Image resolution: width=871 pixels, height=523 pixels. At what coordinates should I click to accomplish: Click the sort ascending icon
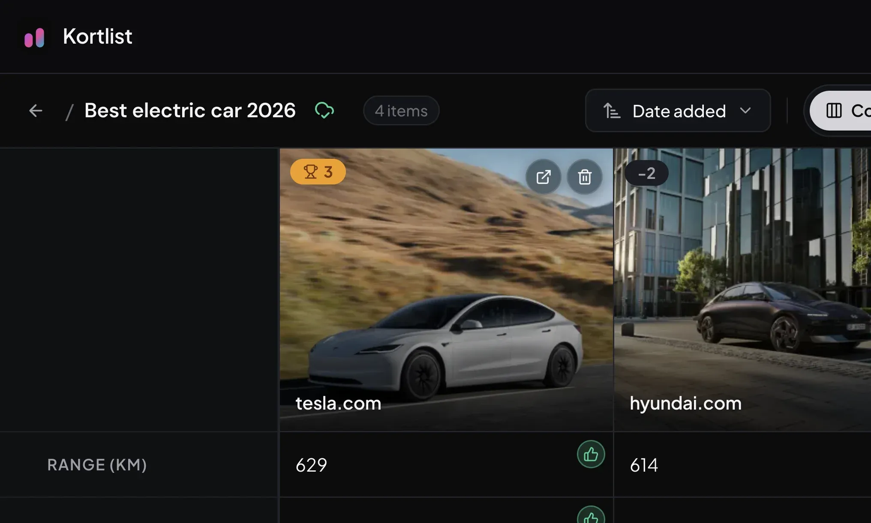[x=612, y=111]
